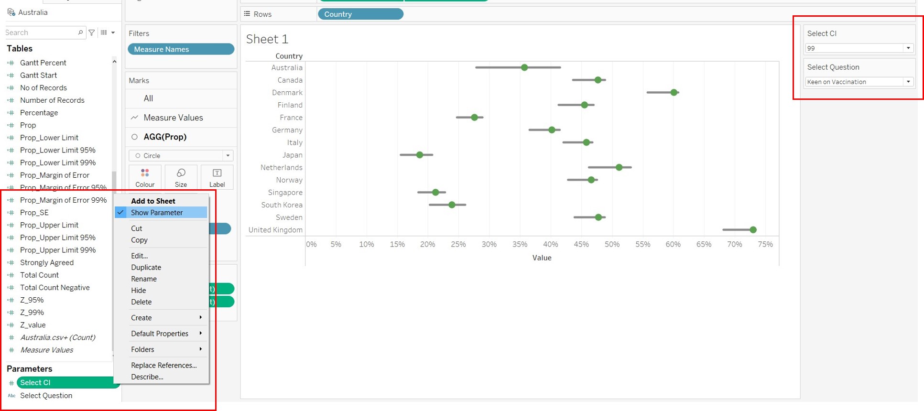Open the Select Question dropdown

(x=908, y=82)
